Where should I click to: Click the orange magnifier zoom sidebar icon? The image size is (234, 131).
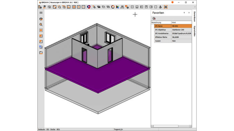click(41, 25)
